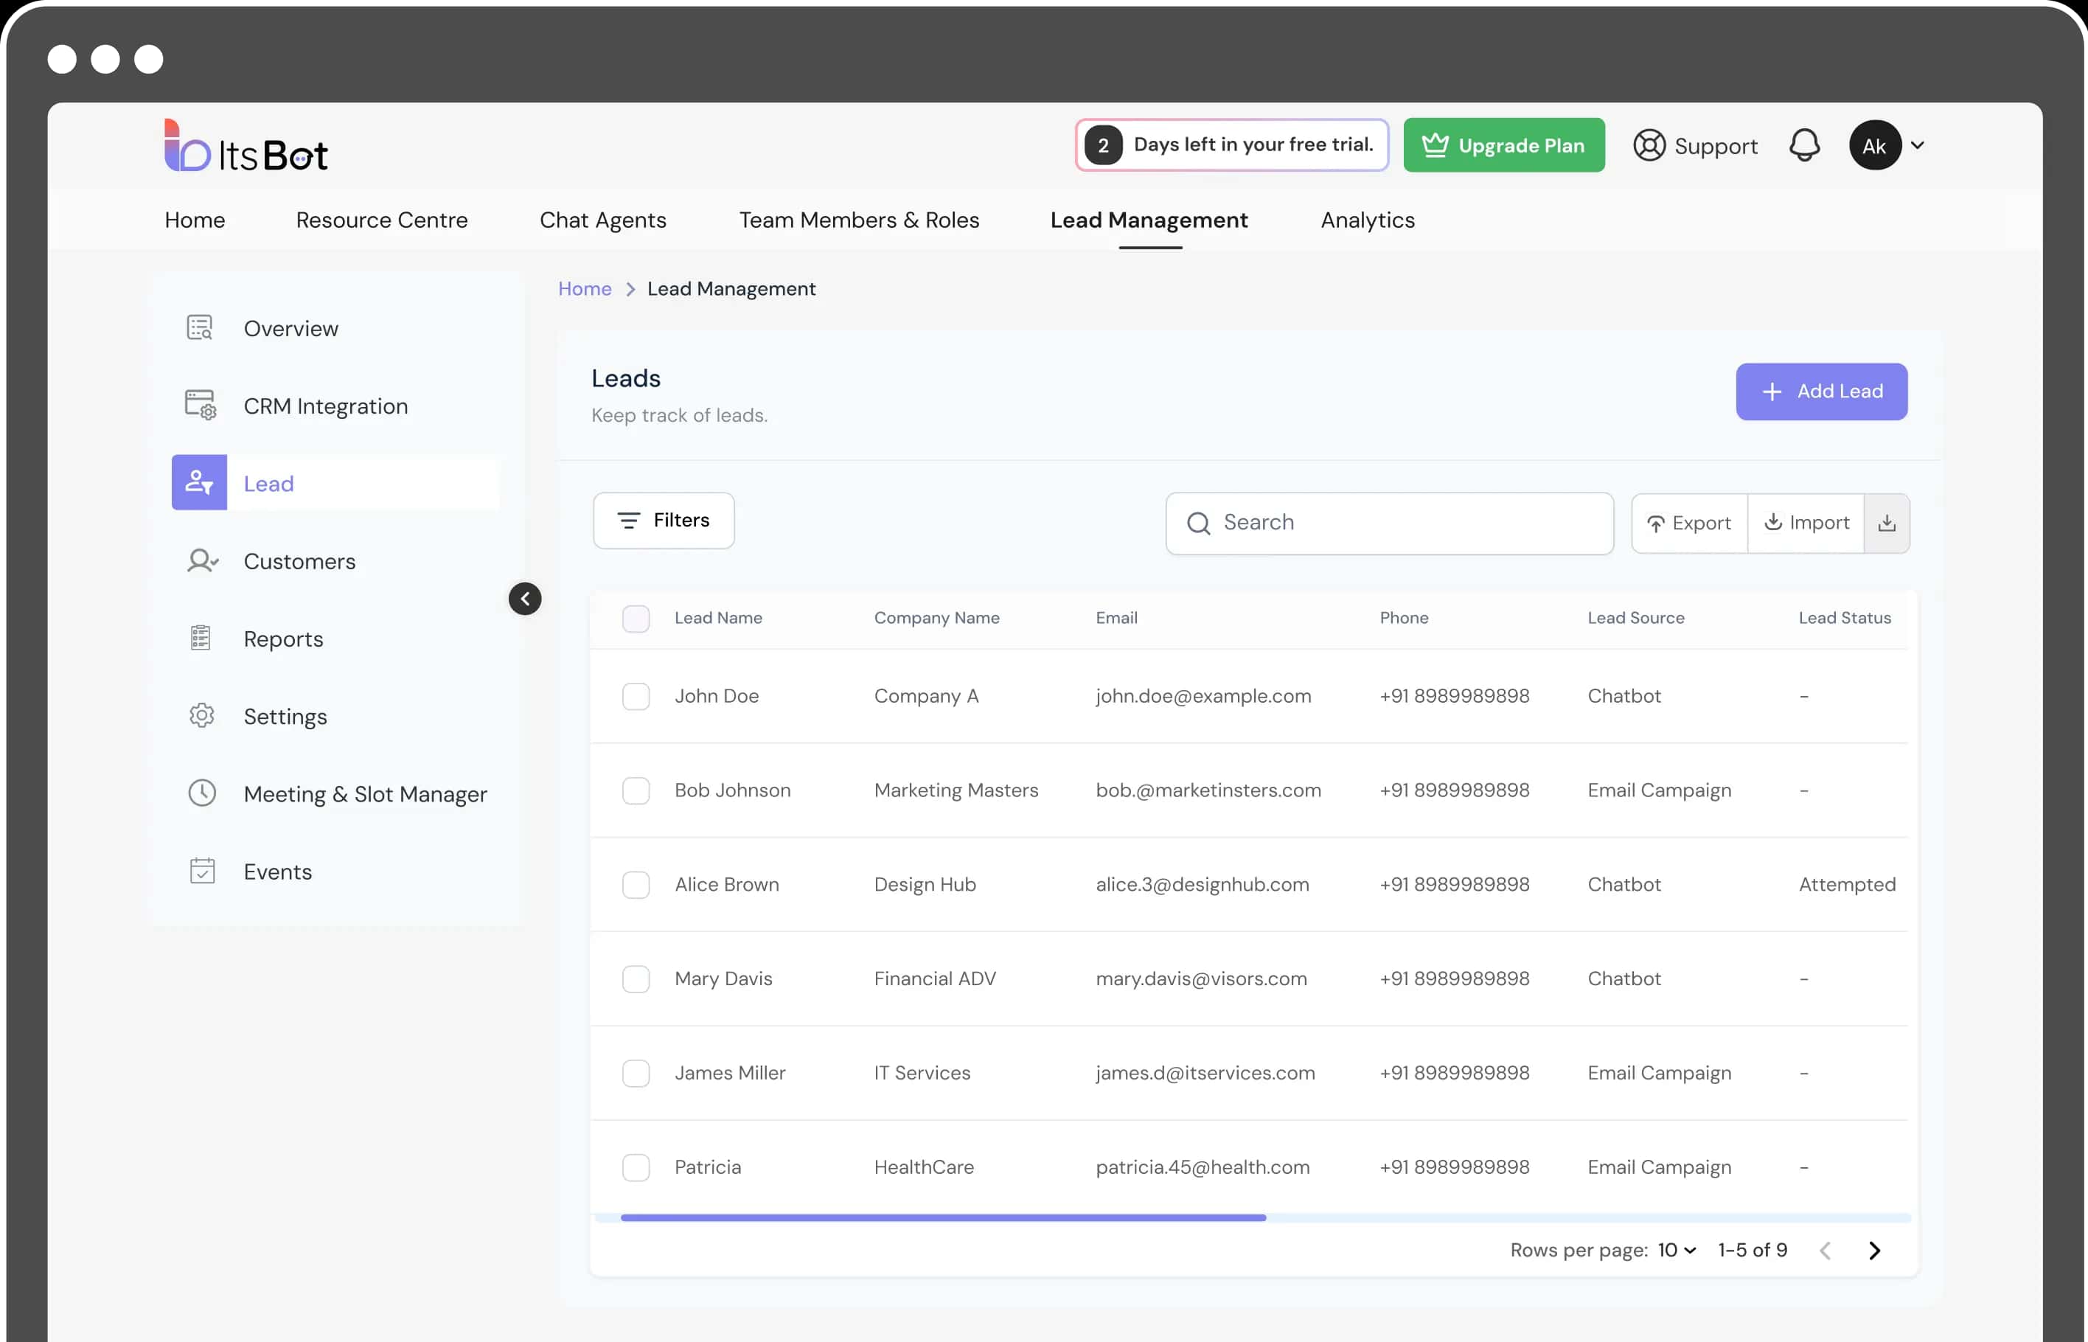Click the Settings gear icon in sidebar
This screenshot has width=2088, height=1342.
coord(202,716)
